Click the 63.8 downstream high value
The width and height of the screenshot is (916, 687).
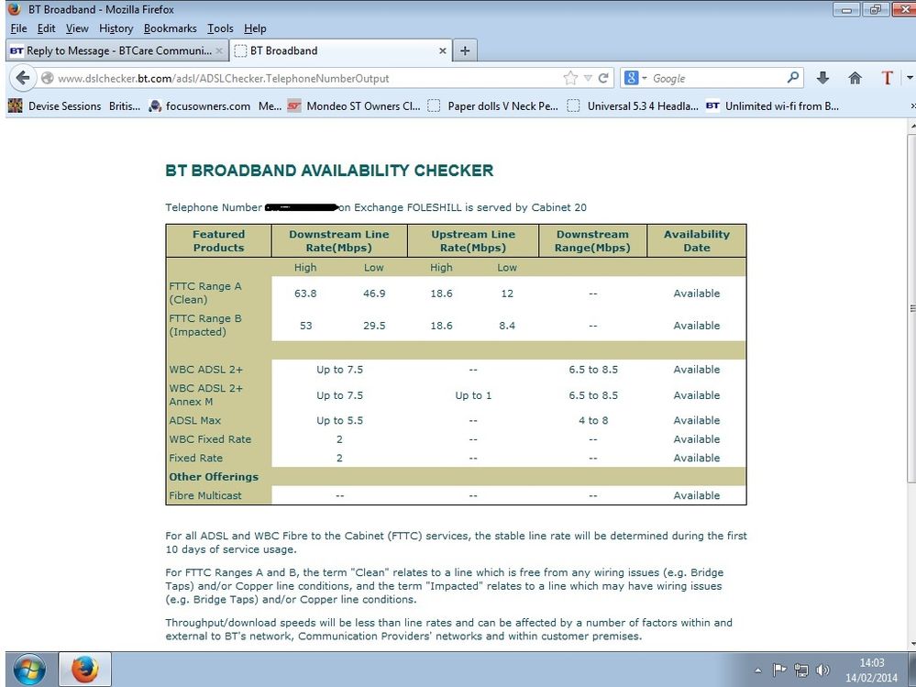coord(305,294)
